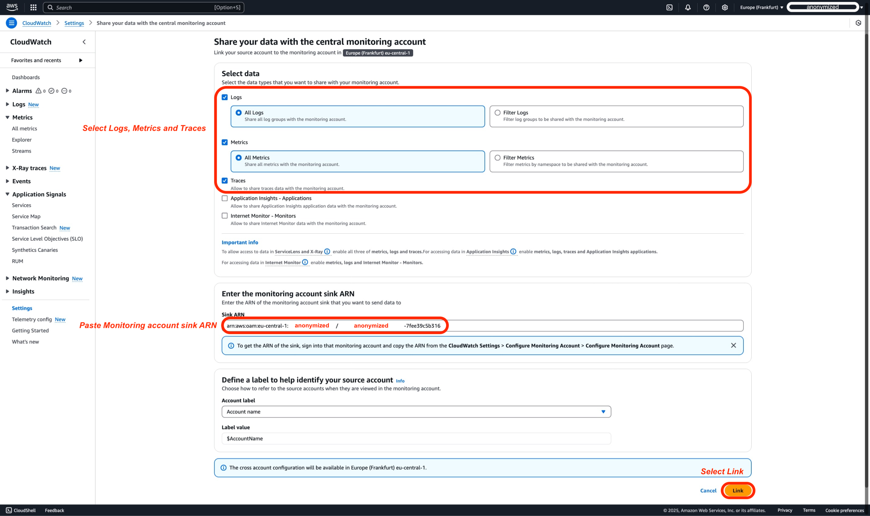870x516 pixels.
Task: Click the alarm in-alarm triangle counter
Action: click(x=41, y=91)
